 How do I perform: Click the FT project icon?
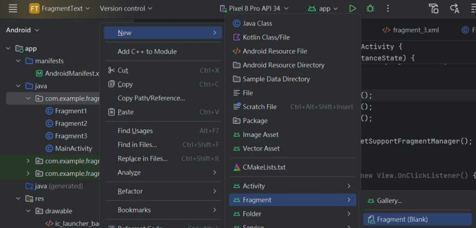pyautogui.click(x=34, y=8)
